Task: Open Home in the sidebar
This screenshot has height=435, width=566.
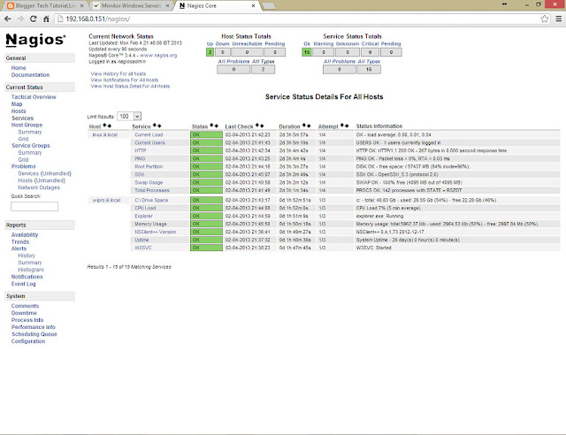Action: (19, 68)
